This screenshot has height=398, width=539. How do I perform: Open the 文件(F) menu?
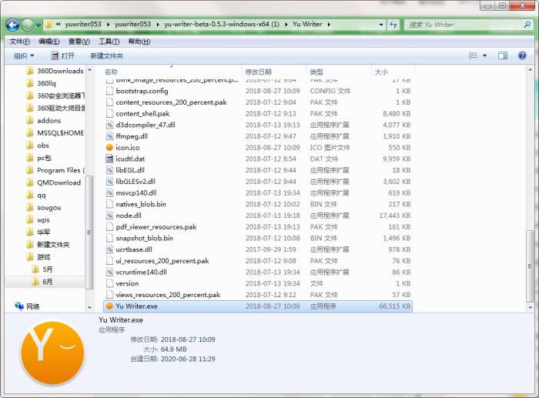pos(19,42)
